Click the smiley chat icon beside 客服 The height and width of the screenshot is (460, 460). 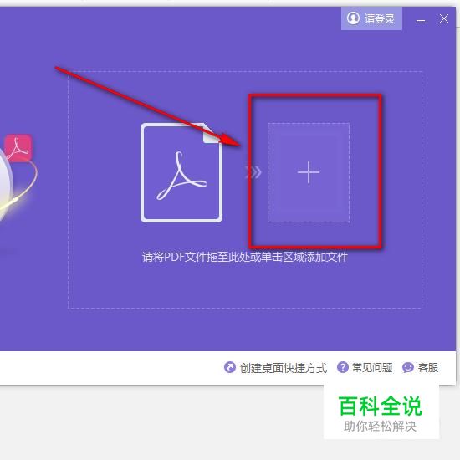click(x=408, y=368)
